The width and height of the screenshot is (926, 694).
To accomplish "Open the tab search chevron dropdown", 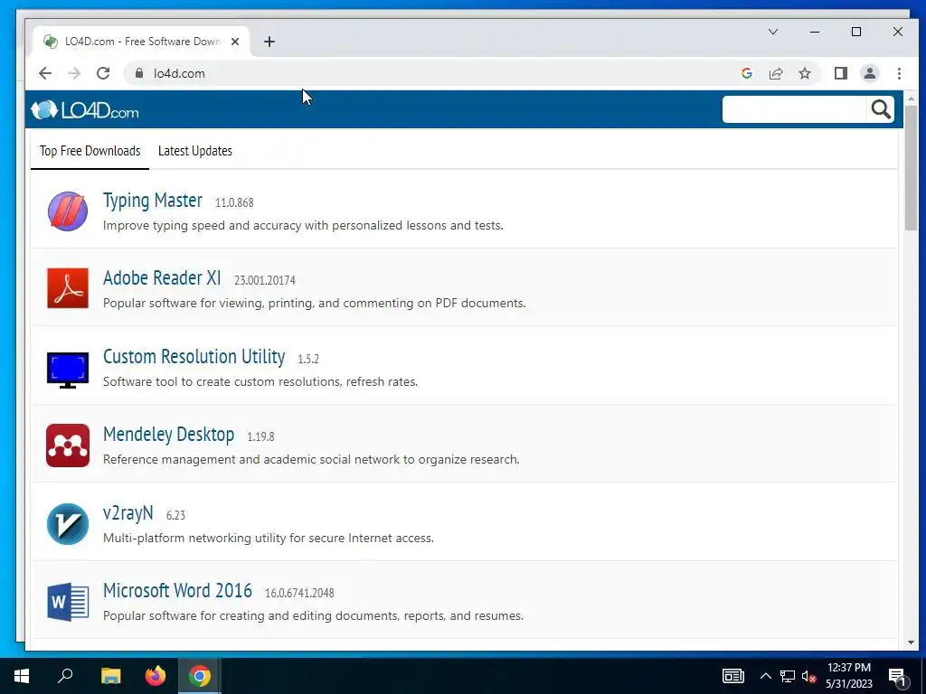I will pyautogui.click(x=772, y=32).
